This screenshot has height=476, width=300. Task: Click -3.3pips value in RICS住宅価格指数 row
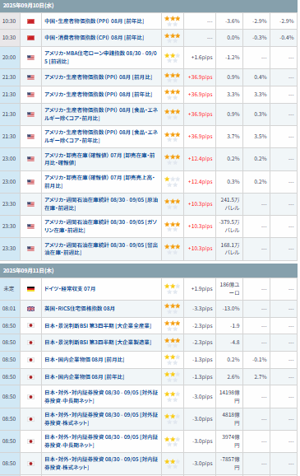point(202,309)
